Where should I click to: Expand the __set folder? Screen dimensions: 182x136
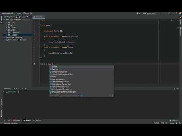6,30
